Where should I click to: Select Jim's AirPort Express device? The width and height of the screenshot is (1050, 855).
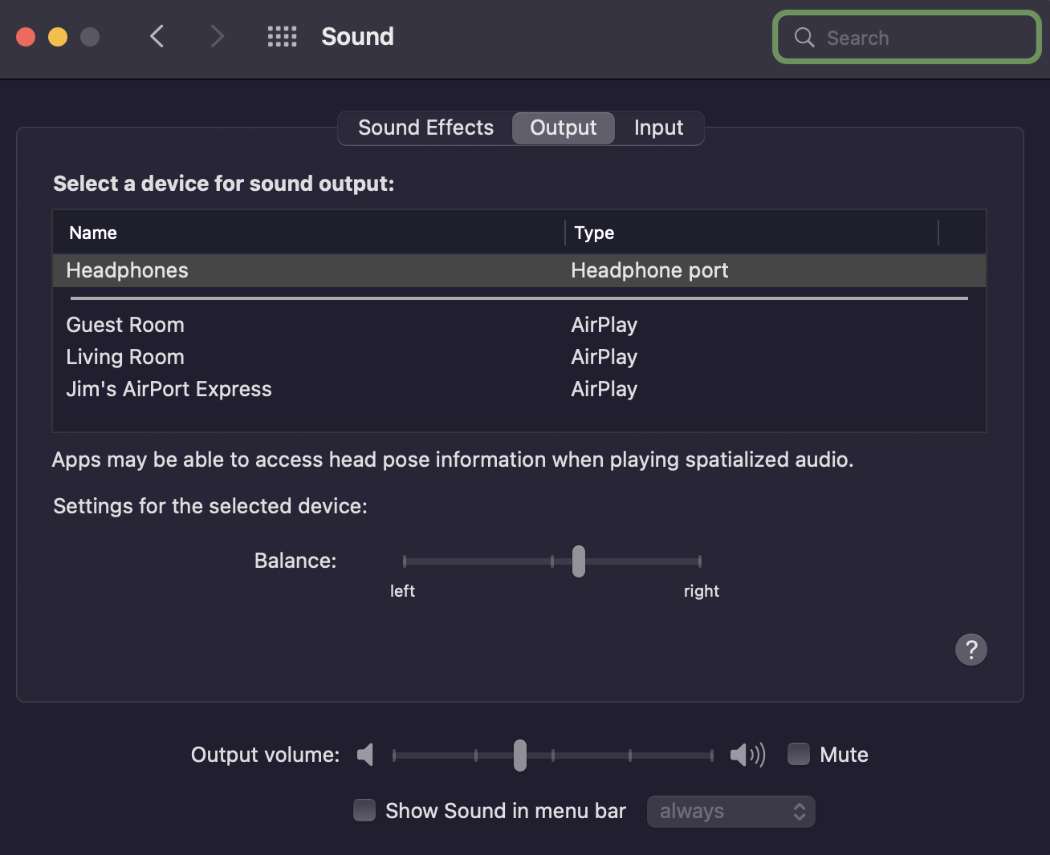click(x=169, y=389)
